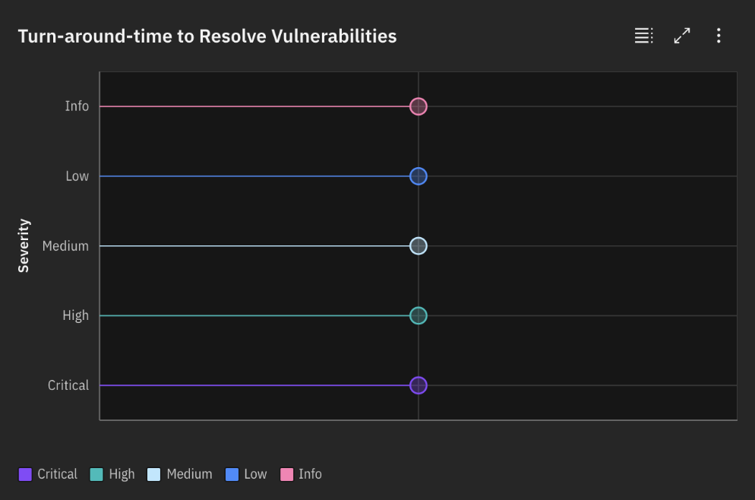755x500 pixels.
Task: Click the purple Critical color swatch
Action: click(x=25, y=474)
